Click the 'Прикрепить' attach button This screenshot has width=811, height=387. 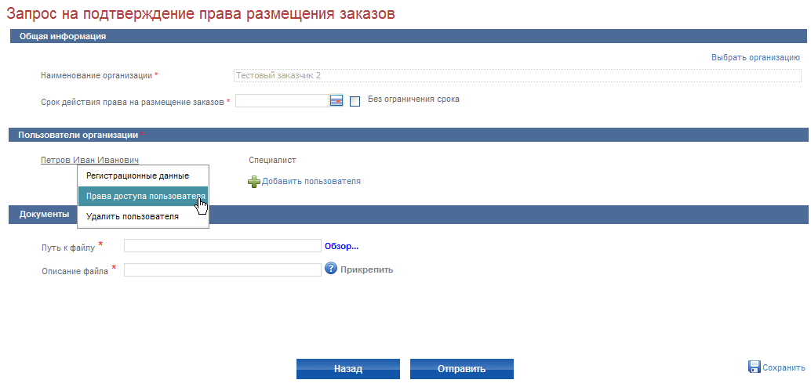pos(367,269)
